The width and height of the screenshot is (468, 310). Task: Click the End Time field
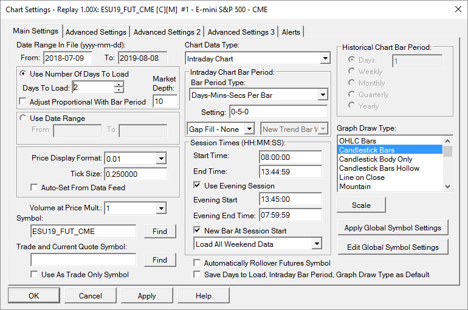(x=291, y=171)
